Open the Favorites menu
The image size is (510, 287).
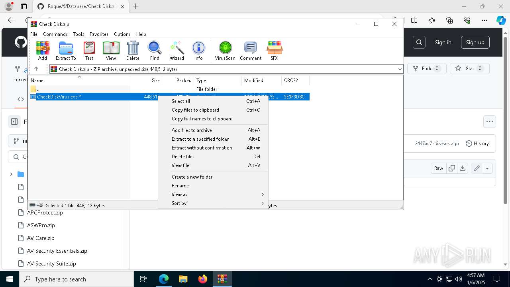99,34
